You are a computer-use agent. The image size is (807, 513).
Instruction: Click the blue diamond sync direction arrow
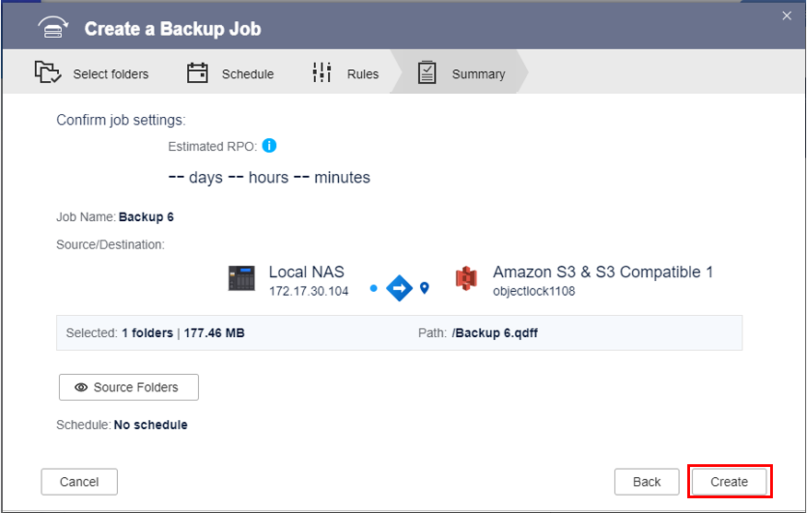[x=399, y=288]
